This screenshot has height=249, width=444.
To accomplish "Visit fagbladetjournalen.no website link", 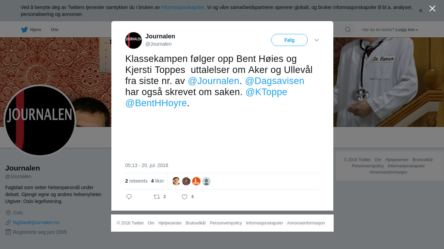I will (36, 222).
